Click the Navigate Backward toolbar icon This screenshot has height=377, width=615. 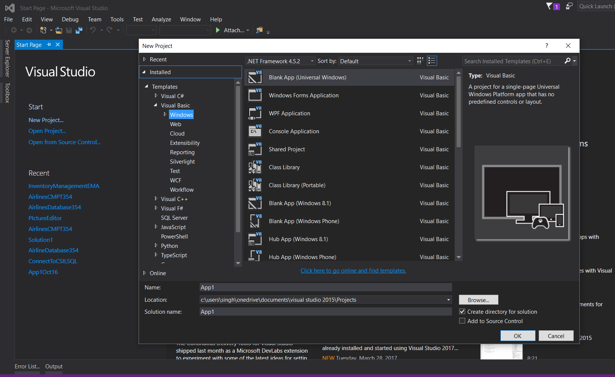point(14,30)
